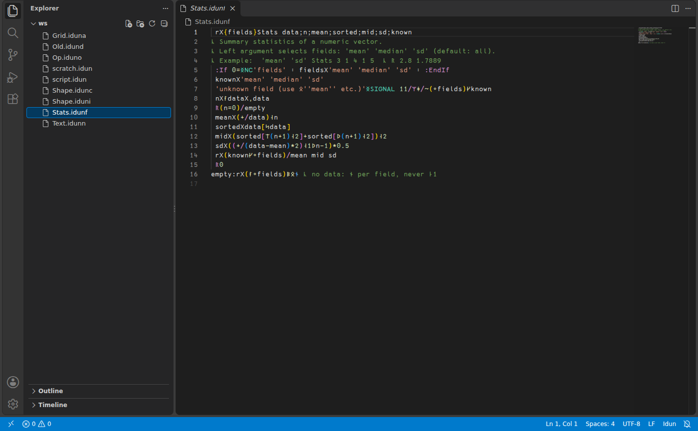Select language mode Idun

[670, 424]
